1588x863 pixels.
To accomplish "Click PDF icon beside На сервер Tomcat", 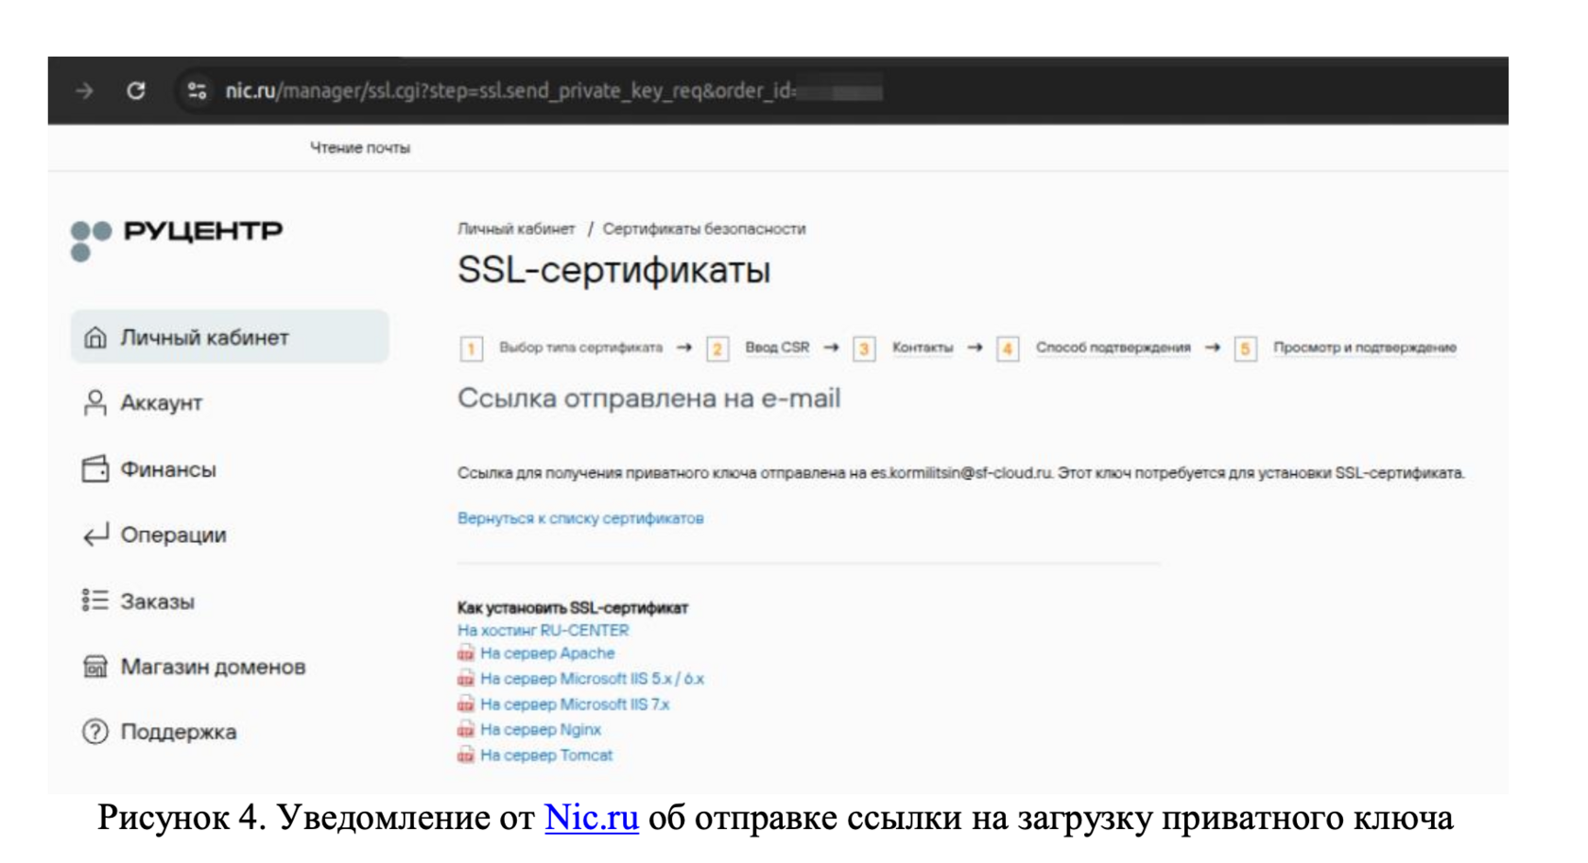I will point(466,755).
